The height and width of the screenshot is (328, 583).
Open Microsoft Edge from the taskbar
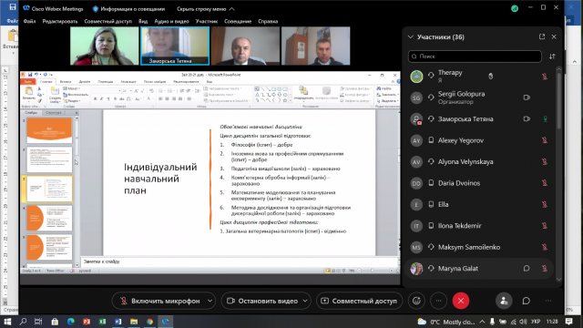pos(71,322)
